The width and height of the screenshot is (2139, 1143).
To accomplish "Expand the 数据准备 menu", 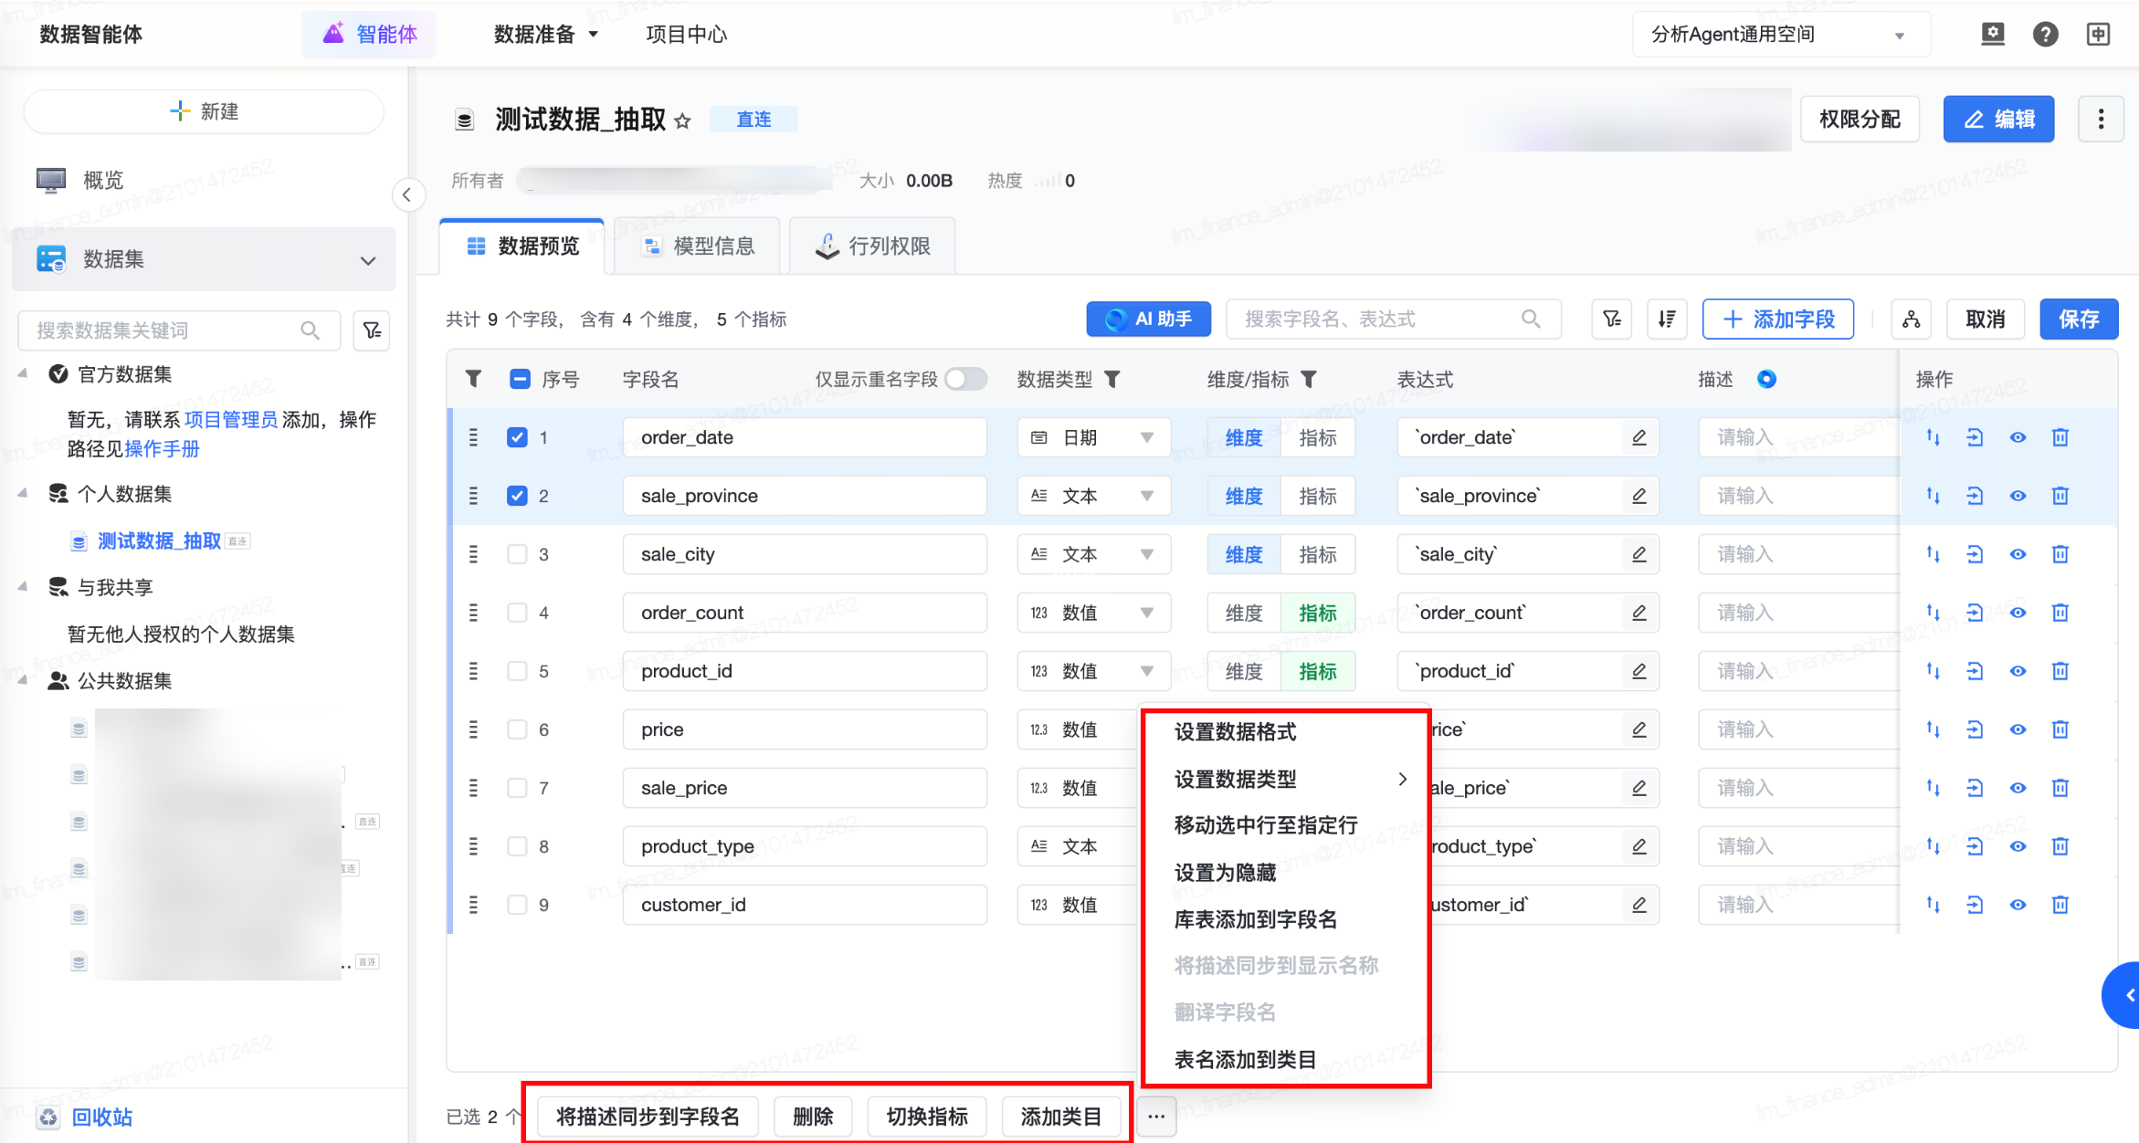I will click(545, 35).
